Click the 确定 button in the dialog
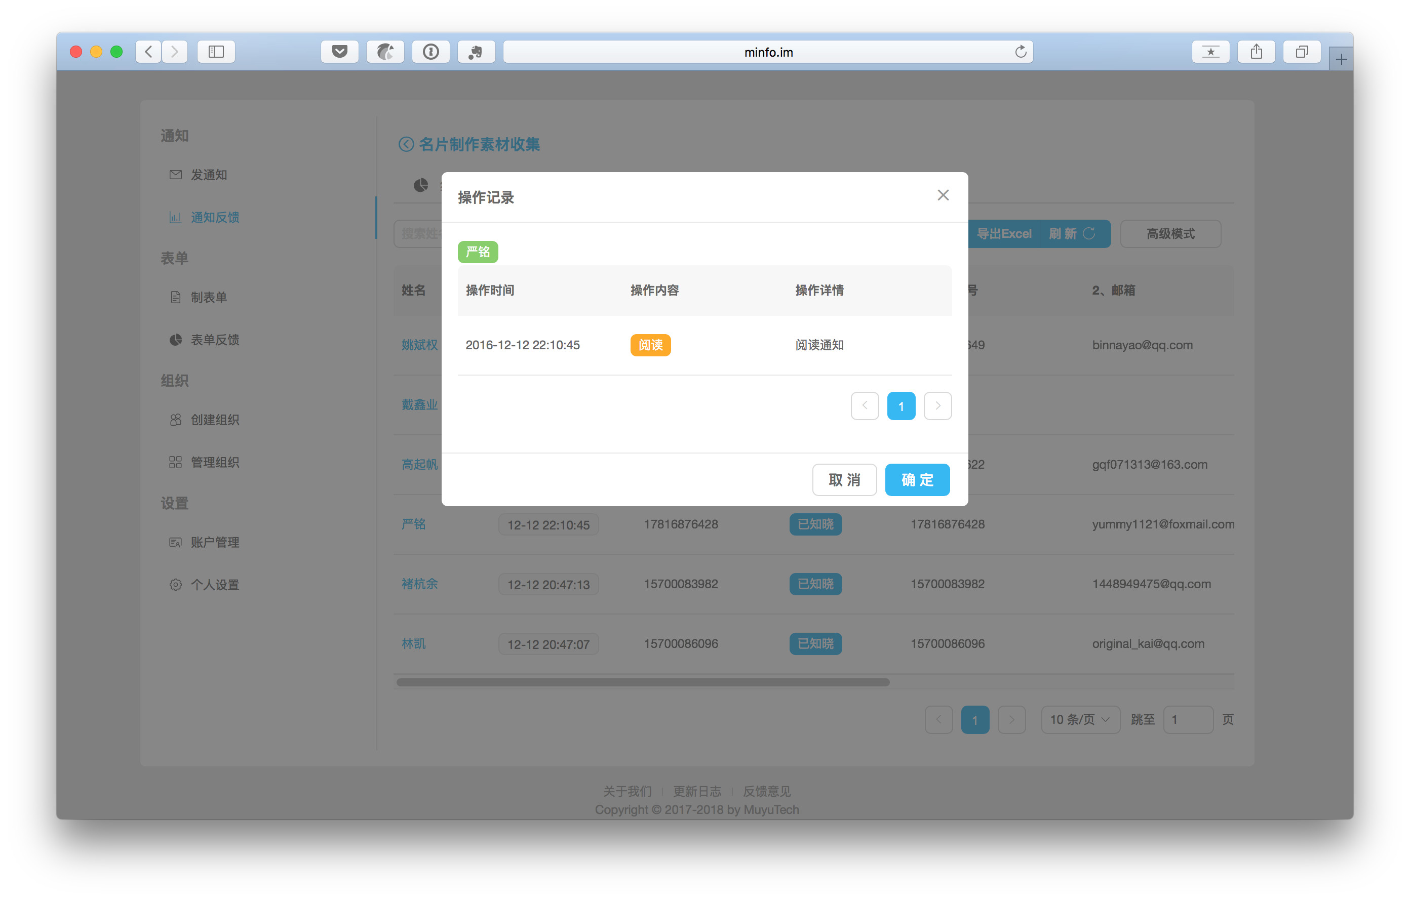This screenshot has width=1410, height=900. point(917,480)
